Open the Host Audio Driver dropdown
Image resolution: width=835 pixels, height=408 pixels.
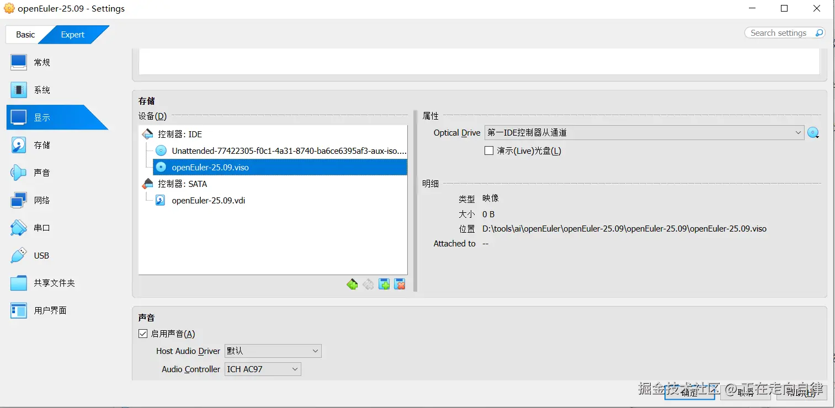tap(273, 351)
